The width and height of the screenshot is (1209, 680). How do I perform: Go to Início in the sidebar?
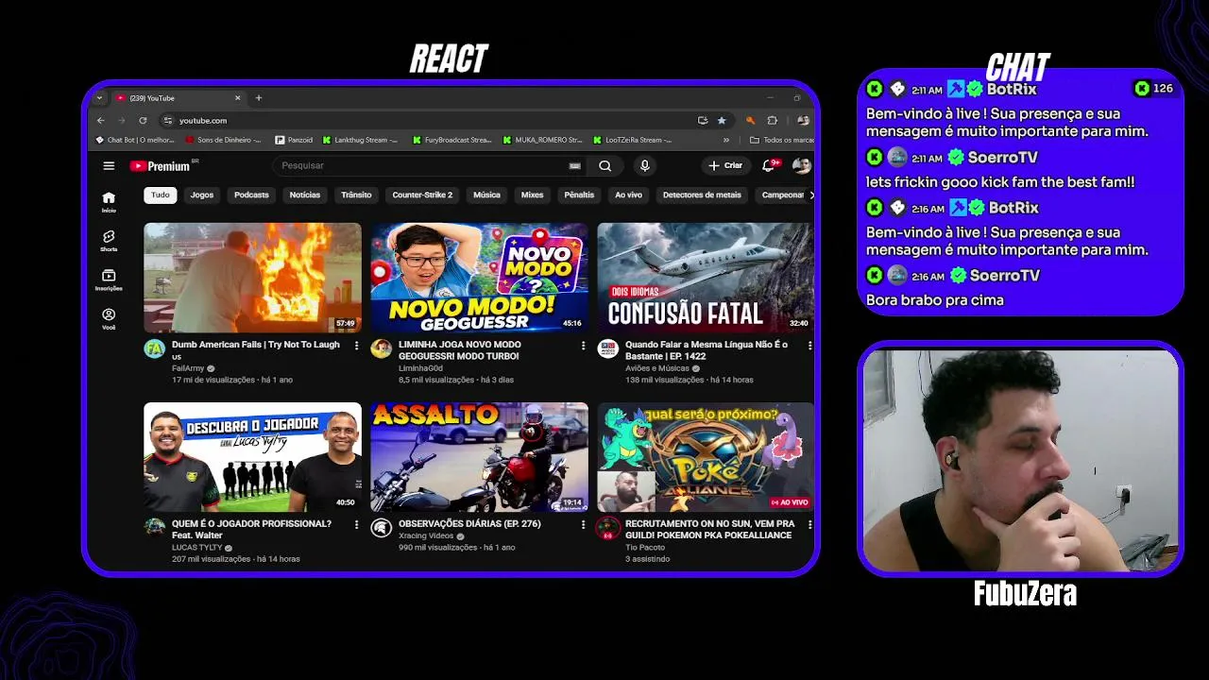tap(109, 201)
